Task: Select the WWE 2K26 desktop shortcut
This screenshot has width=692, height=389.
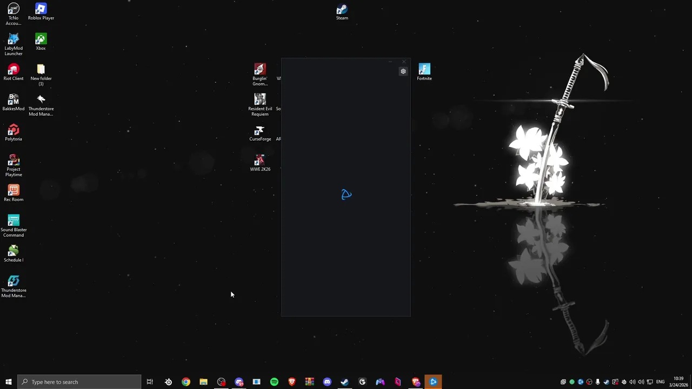Action: coord(260,163)
